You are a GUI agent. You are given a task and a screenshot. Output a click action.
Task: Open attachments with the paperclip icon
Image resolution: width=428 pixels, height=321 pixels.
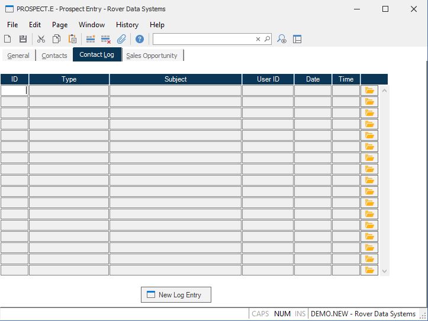pos(121,39)
